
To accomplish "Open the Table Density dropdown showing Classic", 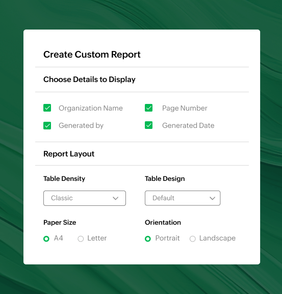I will pos(85,198).
